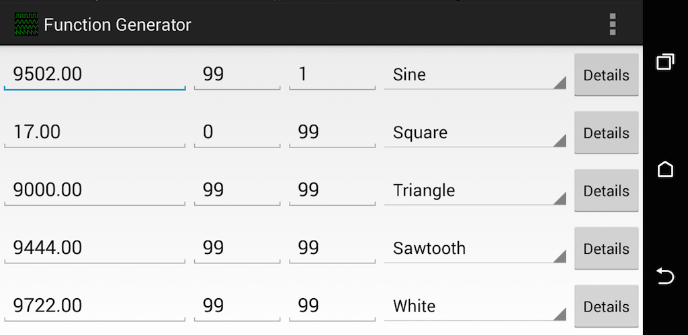Open Details for the Sawtooth row
Image resolution: width=688 pixels, height=335 pixels.
pyautogui.click(x=606, y=249)
